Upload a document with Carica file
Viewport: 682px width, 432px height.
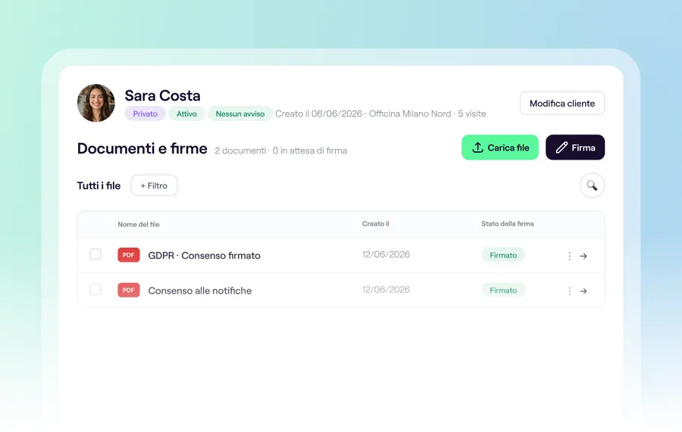(x=500, y=148)
